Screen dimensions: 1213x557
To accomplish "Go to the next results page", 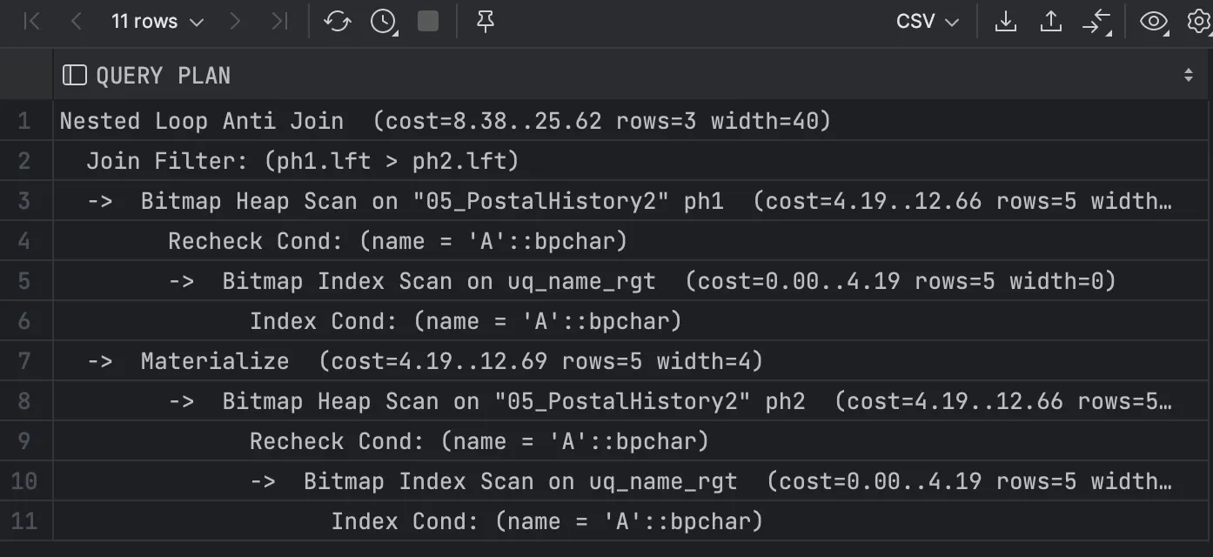I will pos(235,22).
